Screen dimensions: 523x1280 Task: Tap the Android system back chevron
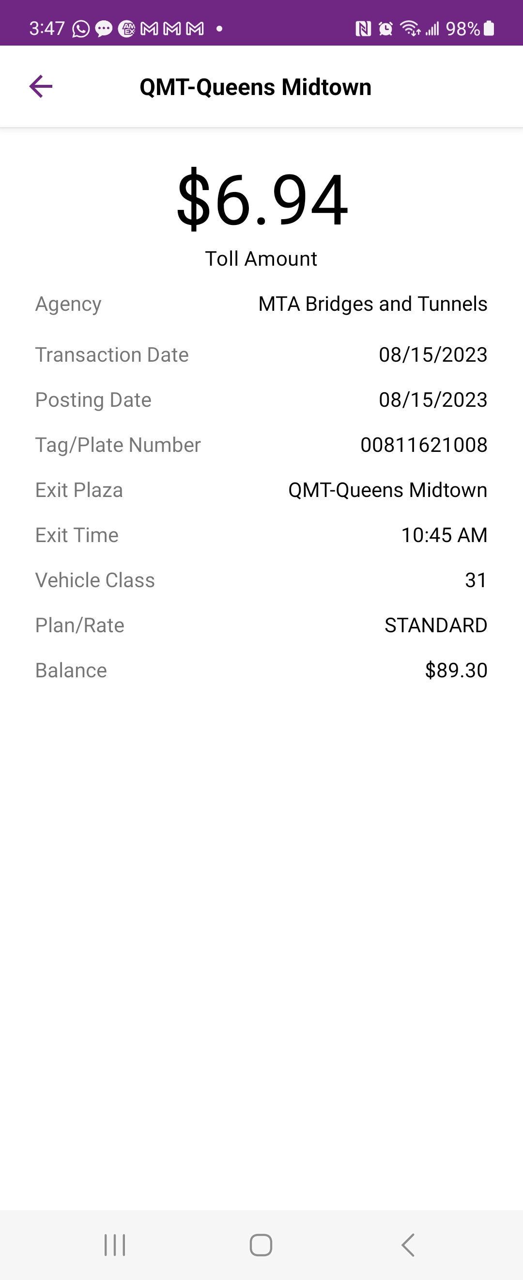(408, 1245)
